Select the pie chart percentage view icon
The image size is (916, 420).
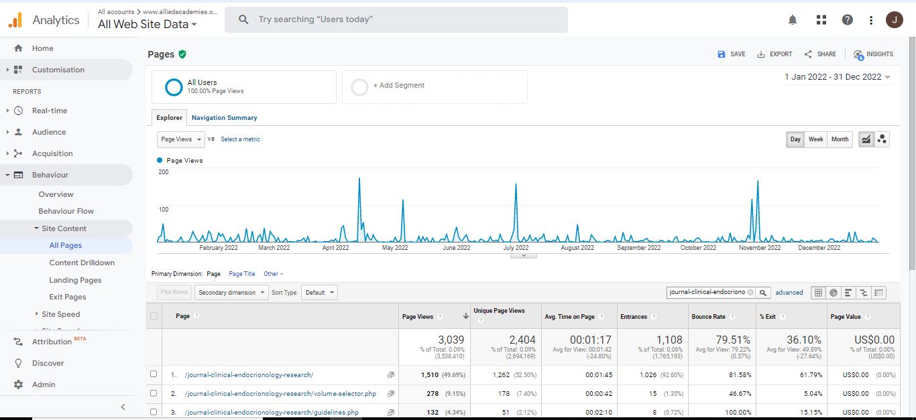click(x=833, y=293)
